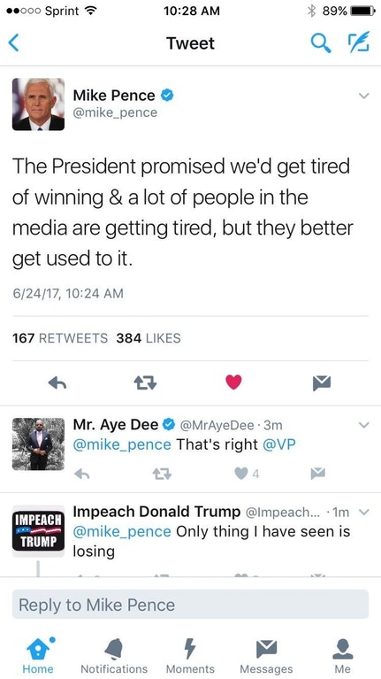The height and width of the screenshot is (679, 381).
Task: Open the search magnifier icon
Action: [x=321, y=42]
